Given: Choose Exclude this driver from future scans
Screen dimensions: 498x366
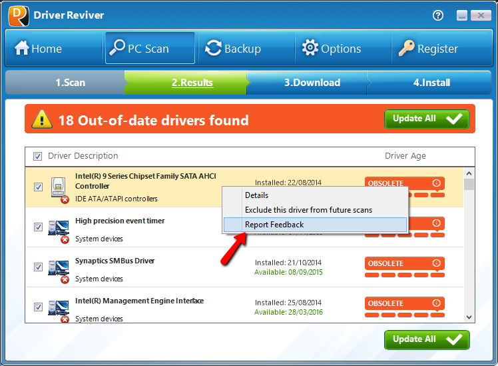Looking at the screenshot, I should coord(315,210).
